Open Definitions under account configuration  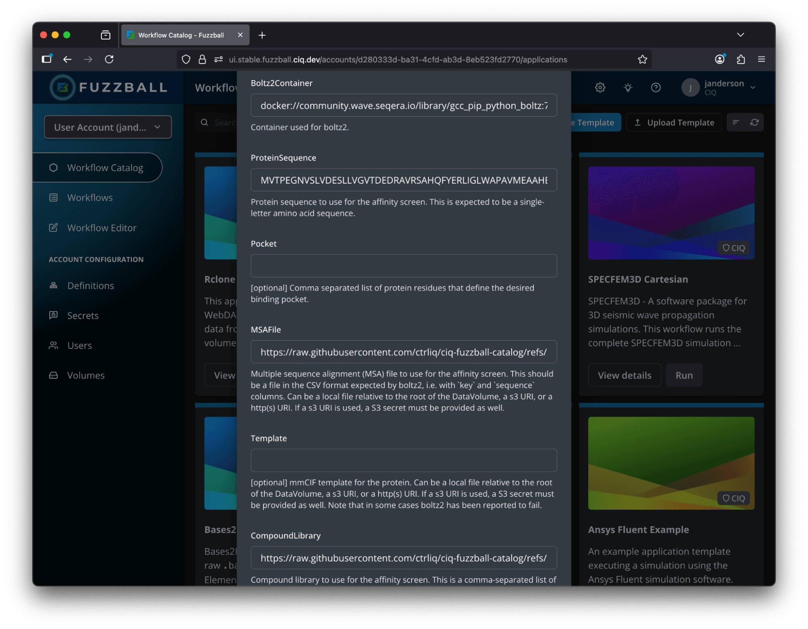pyautogui.click(x=91, y=286)
